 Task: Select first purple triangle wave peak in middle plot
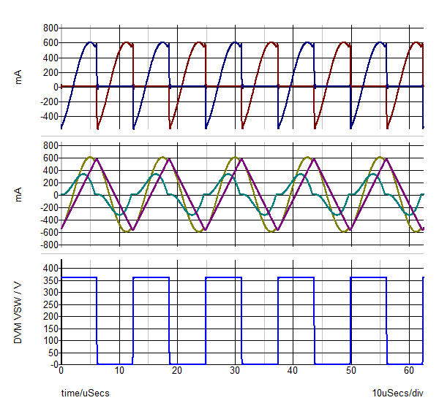(x=97, y=158)
